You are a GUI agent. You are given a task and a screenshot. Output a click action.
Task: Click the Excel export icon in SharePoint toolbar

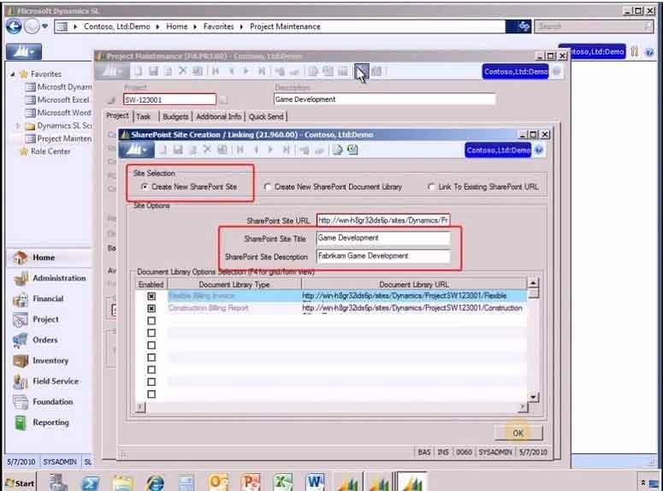(x=352, y=150)
